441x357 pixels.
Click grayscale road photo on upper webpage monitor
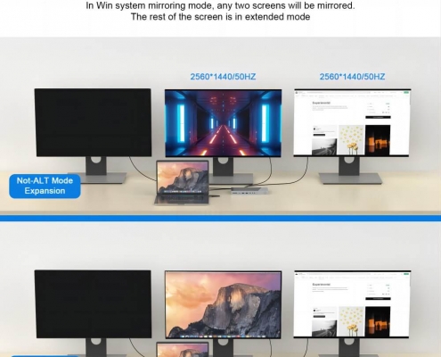(x=324, y=146)
